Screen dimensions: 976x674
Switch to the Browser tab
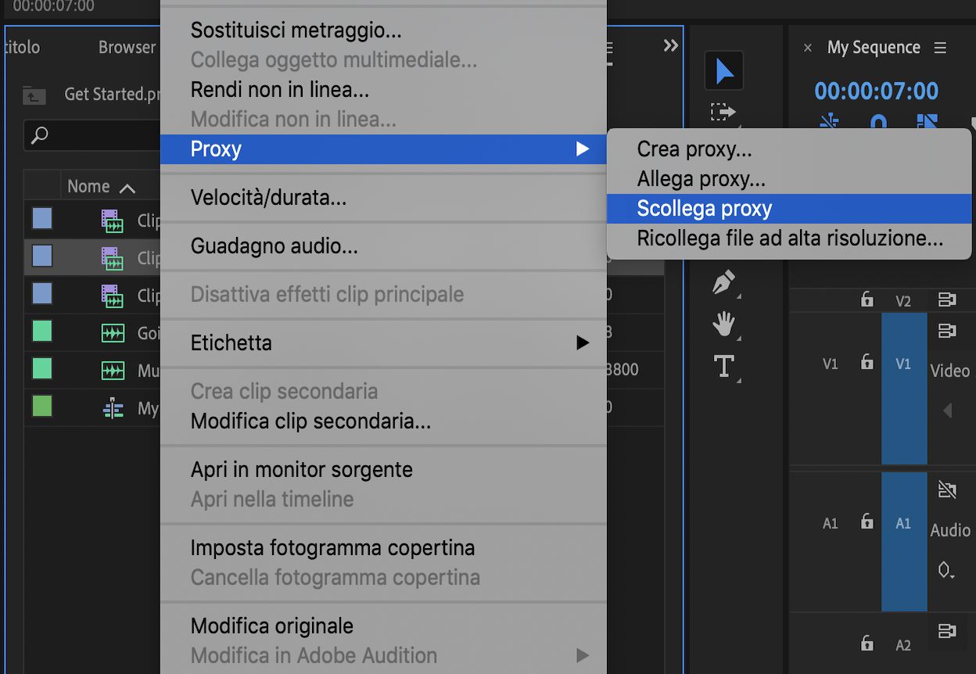point(126,47)
